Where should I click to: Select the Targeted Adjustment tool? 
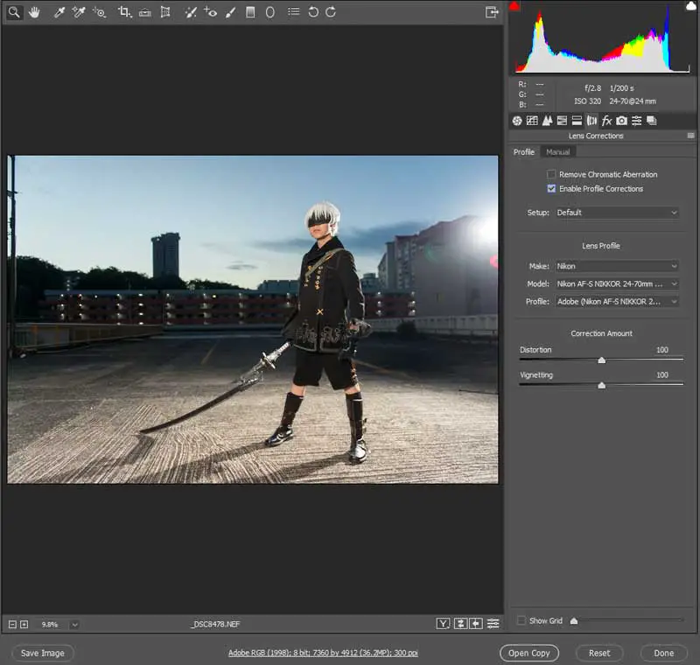(x=99, y=12)
